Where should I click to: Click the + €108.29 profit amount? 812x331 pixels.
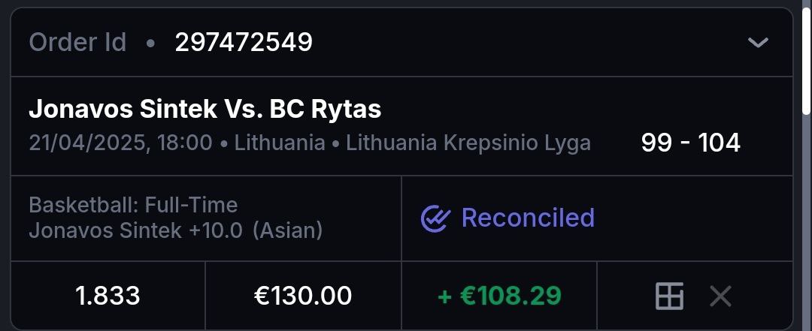pos(499,296)
